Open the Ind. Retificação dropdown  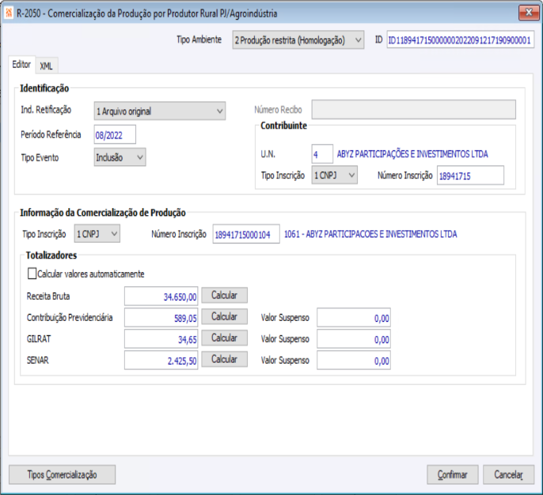160,111
